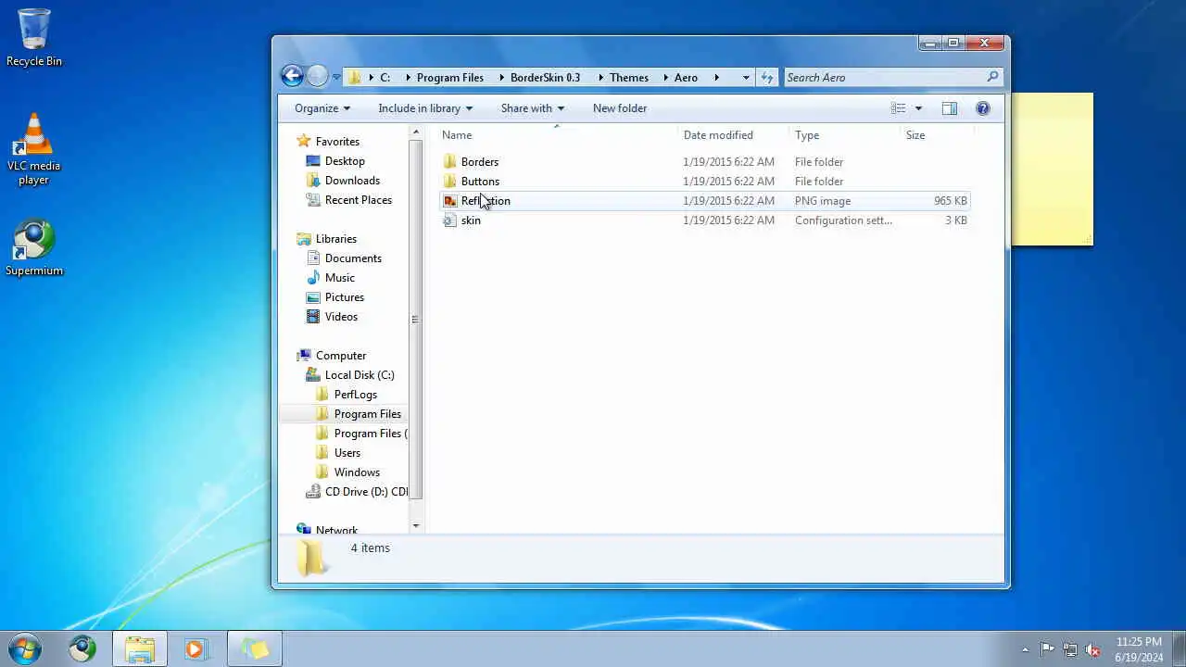Open the Windows folder in the tree
The image size is (1186, 667).
tap(357, 472)
